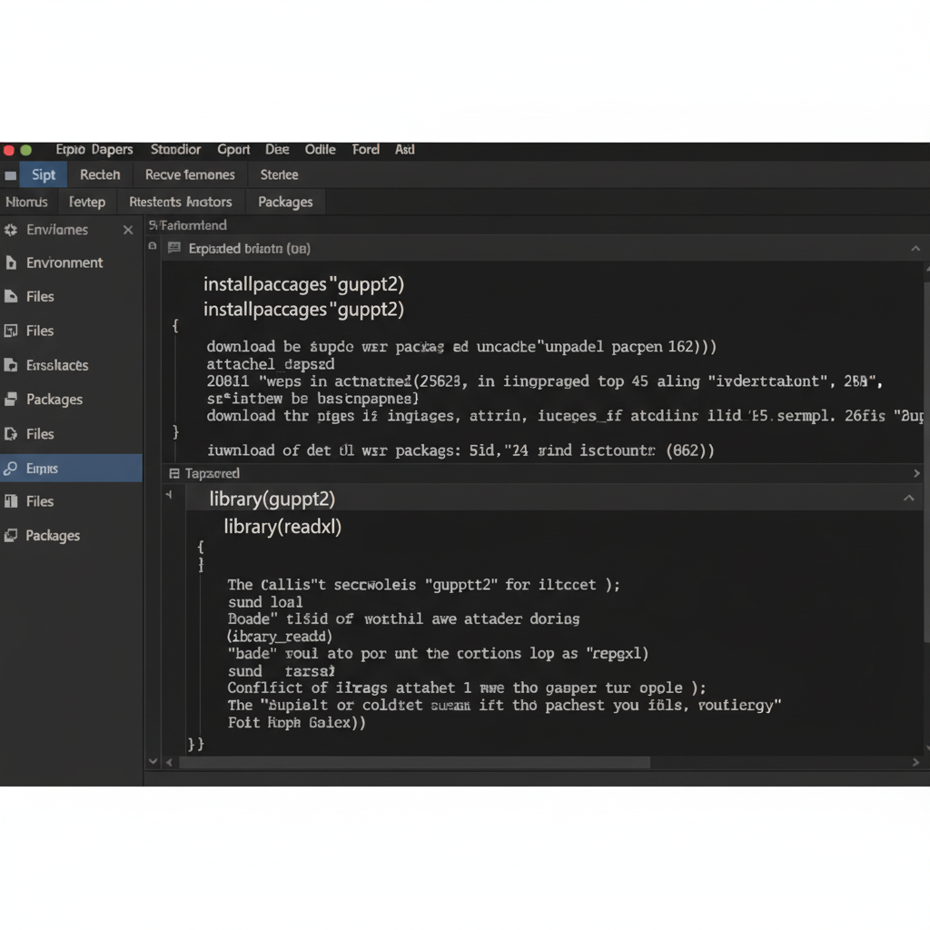Collapse the Expaded briastn section chevron
Viewport: 930px width, 930px height.
pos(915,248)
